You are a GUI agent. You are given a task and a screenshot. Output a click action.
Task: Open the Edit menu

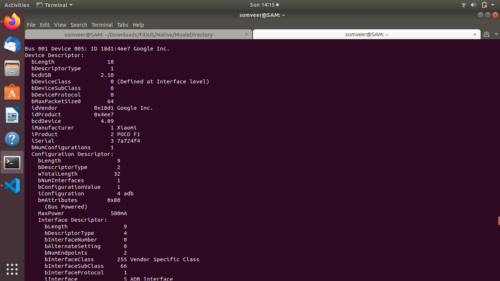click(45, 25)
